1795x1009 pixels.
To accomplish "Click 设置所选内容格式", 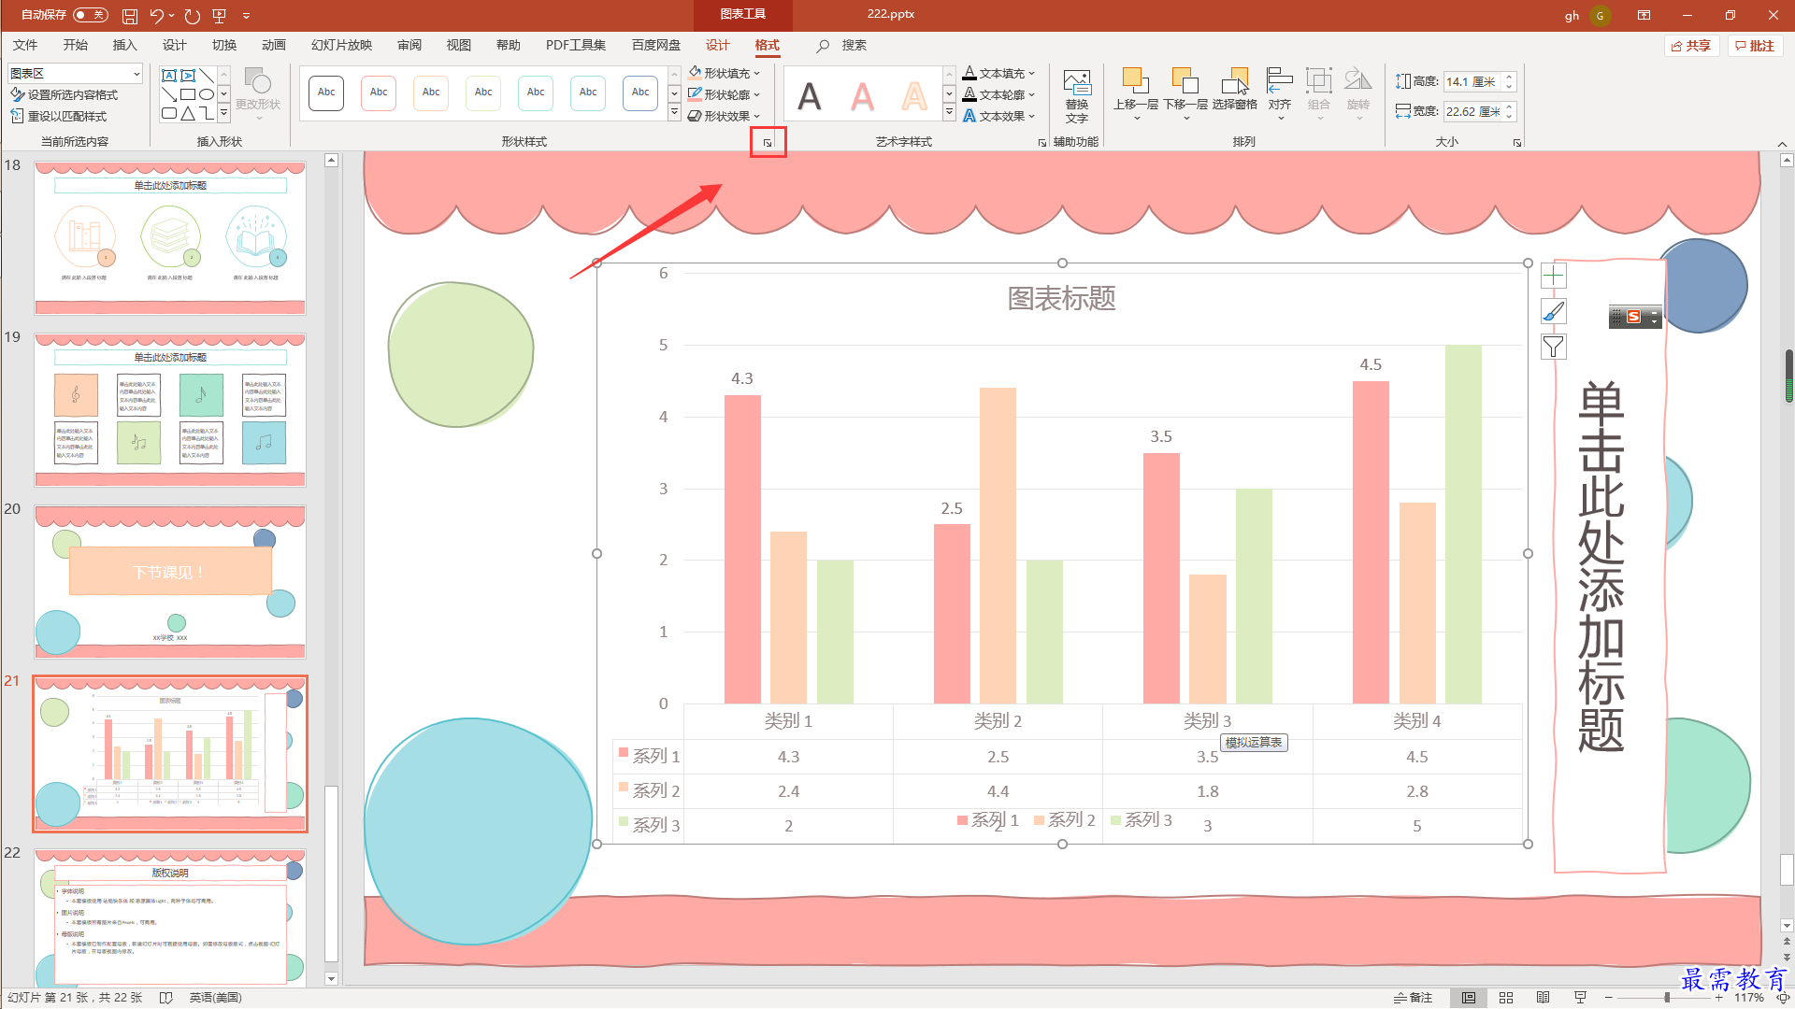I will point(65,94).
